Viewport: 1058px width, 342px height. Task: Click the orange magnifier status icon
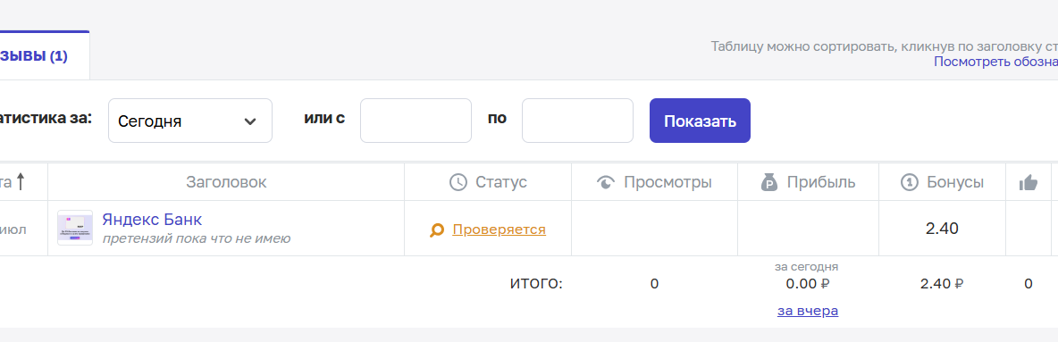coord(437,230)
